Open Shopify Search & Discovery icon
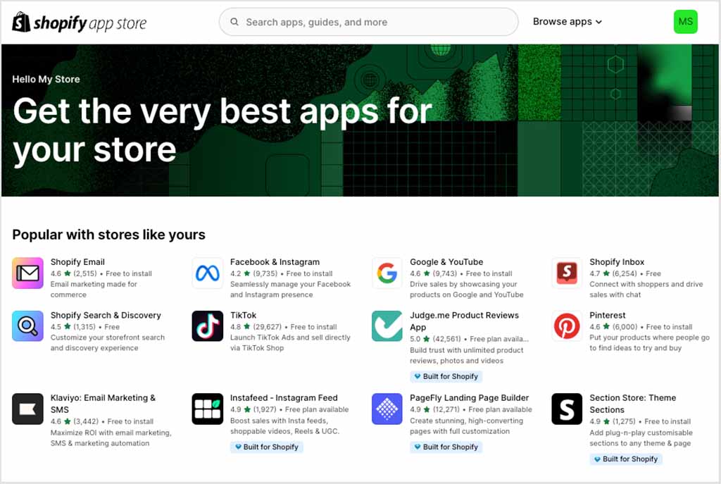The image size is (721, 484). 27,326
